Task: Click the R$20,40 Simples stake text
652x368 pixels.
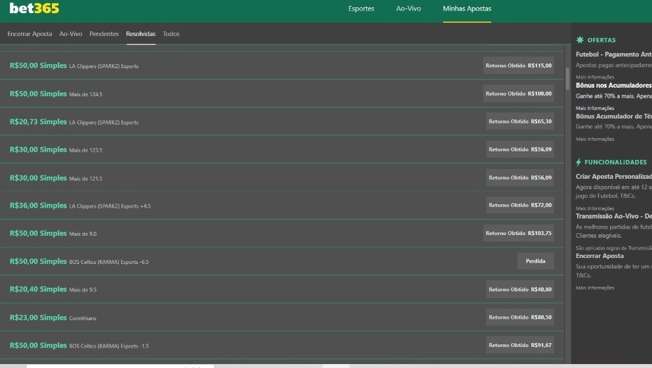Action: click(x=38, y=289)
